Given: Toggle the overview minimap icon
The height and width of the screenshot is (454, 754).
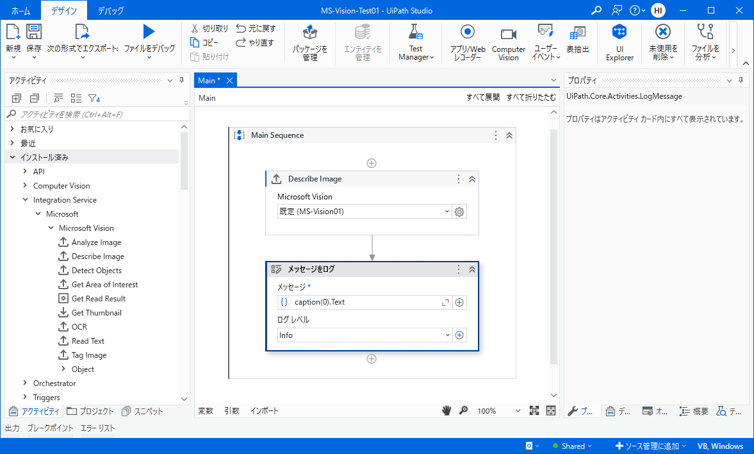Looking at the screenshot, I should [551, 410].
